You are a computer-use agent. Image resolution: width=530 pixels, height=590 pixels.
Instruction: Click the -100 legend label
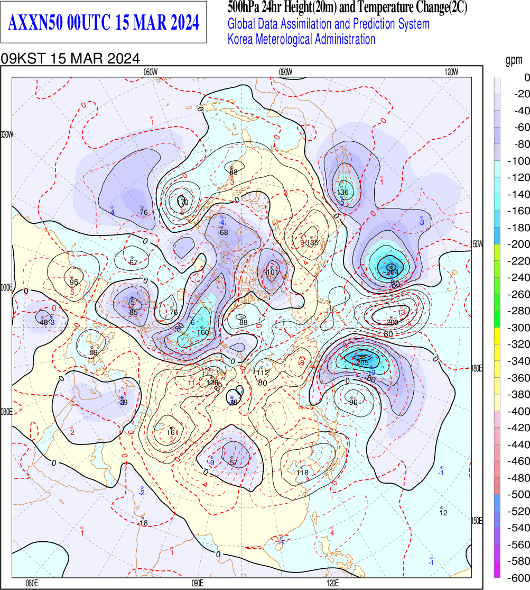pyautogui.click(x=518, y=161)
